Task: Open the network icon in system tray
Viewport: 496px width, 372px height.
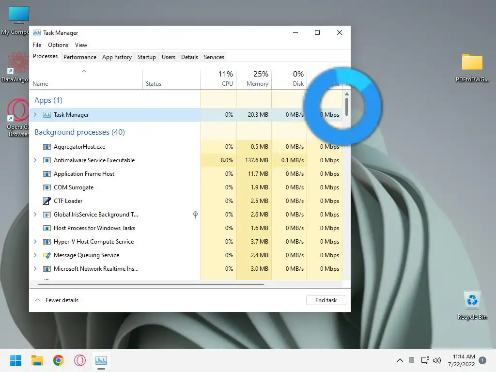Action: pos(425,360)
